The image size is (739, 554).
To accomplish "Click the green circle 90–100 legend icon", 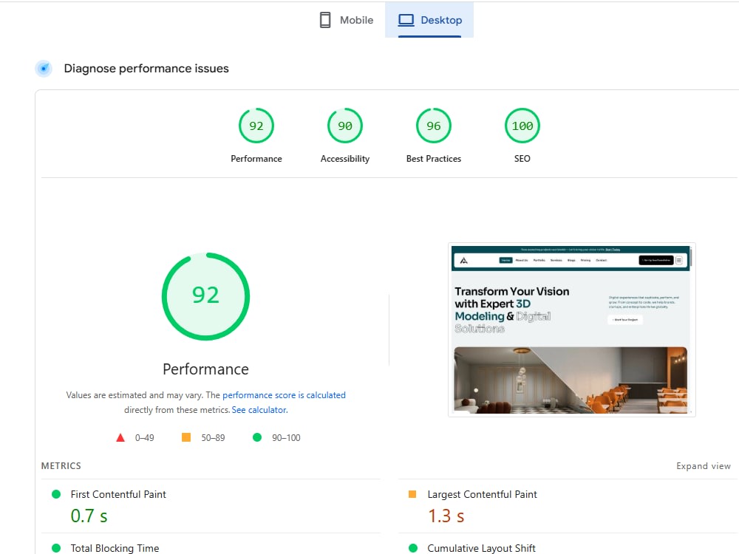I will (x=257, y=437).
